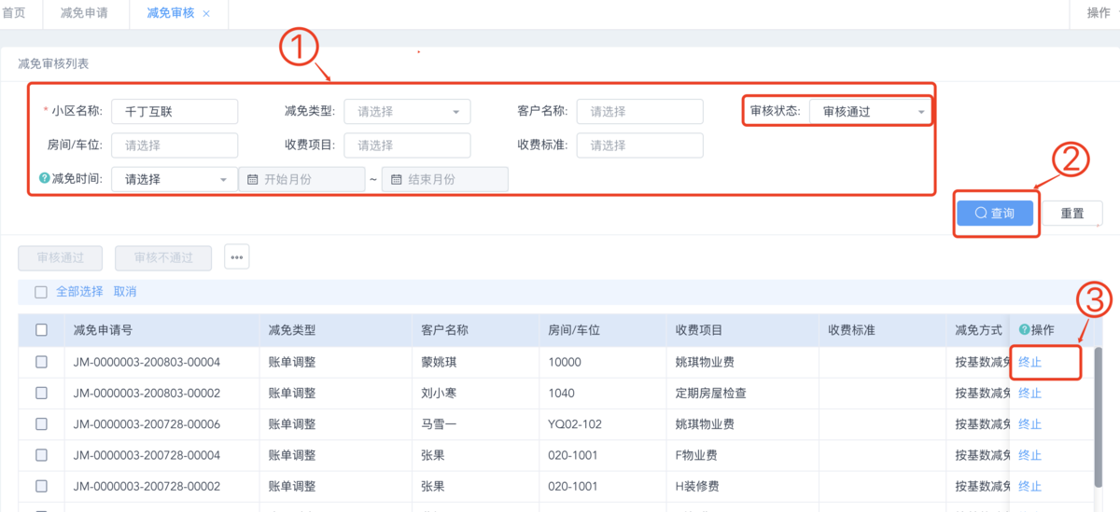
Task: Click the 收费标准 input field
Action: point(639,145)
